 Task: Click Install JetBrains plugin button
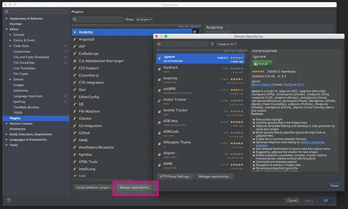pos(93,188)
